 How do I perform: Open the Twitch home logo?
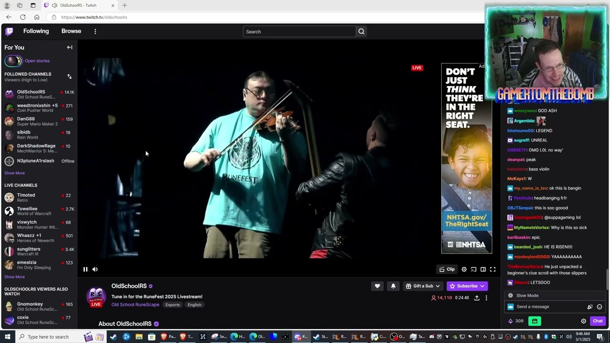[9, 31]
